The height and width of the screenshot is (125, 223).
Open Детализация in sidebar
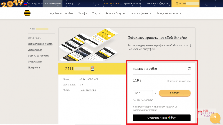coord(35,50)
